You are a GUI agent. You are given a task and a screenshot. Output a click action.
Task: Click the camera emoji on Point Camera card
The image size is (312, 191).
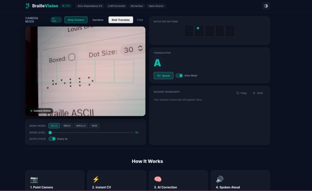click(34, 180)
